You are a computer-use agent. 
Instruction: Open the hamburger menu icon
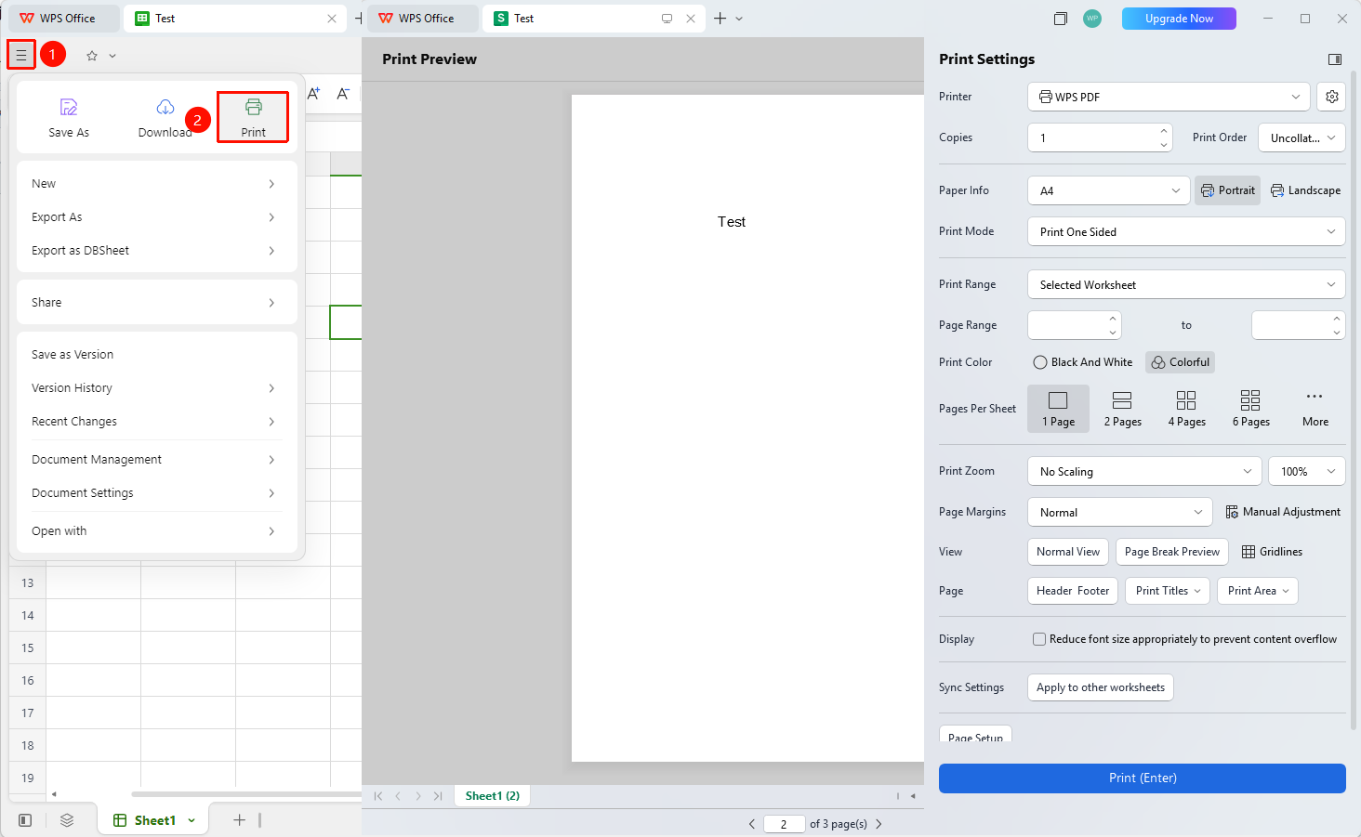click(21, 56)
